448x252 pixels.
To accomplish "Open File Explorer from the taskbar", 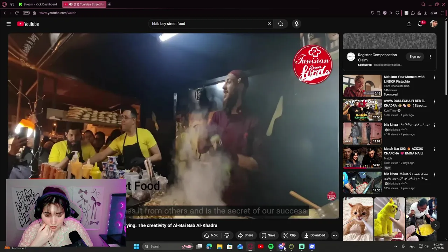I will click(219, 246).
